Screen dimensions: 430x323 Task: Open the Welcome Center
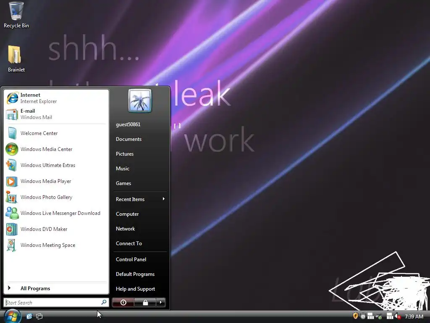(56, 133)
